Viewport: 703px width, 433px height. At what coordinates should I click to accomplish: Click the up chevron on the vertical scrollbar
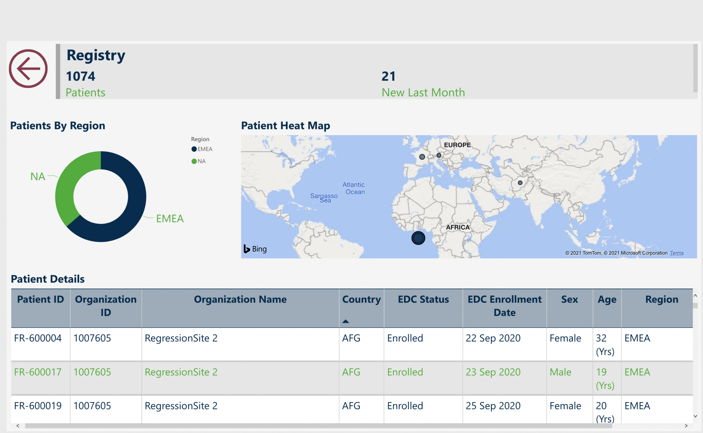pyautogui.click(x=695, y=295)
